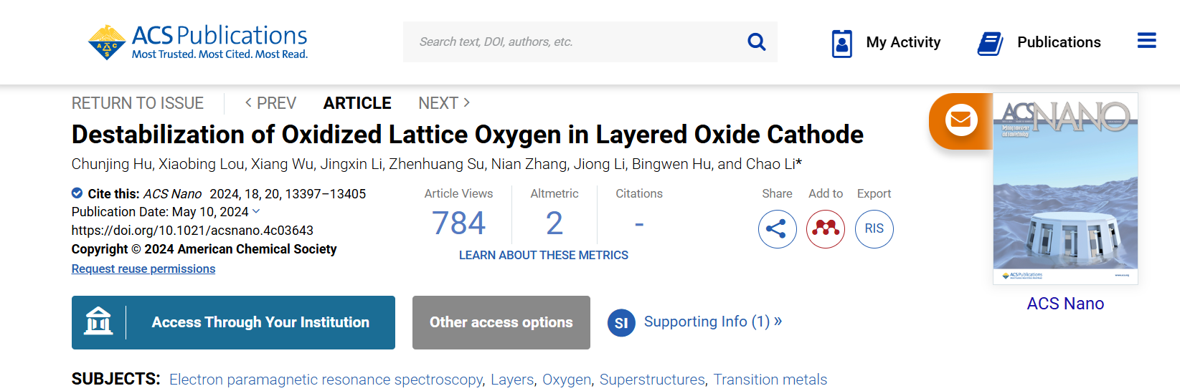Image resolution: width=1180 pixels, height=391 pixels.
Task: Go to PREV article
Action: 270,103
